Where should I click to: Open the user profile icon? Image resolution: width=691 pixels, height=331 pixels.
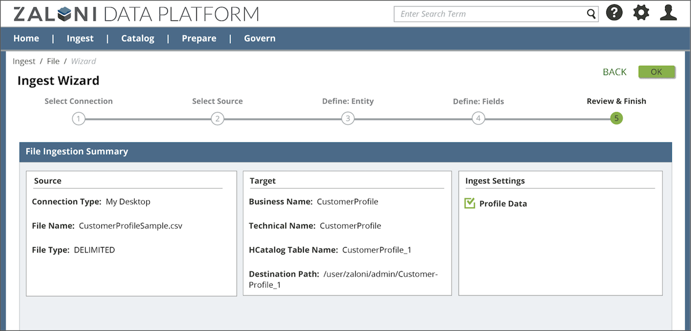669,13
